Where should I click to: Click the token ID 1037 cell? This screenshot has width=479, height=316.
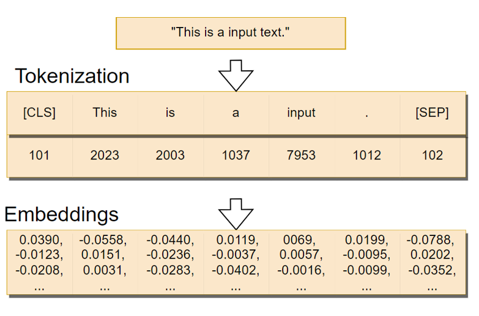pos(236,155)
